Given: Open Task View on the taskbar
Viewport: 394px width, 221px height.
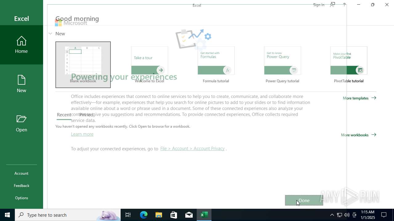Looking at the screenshot, I should 128,215.
